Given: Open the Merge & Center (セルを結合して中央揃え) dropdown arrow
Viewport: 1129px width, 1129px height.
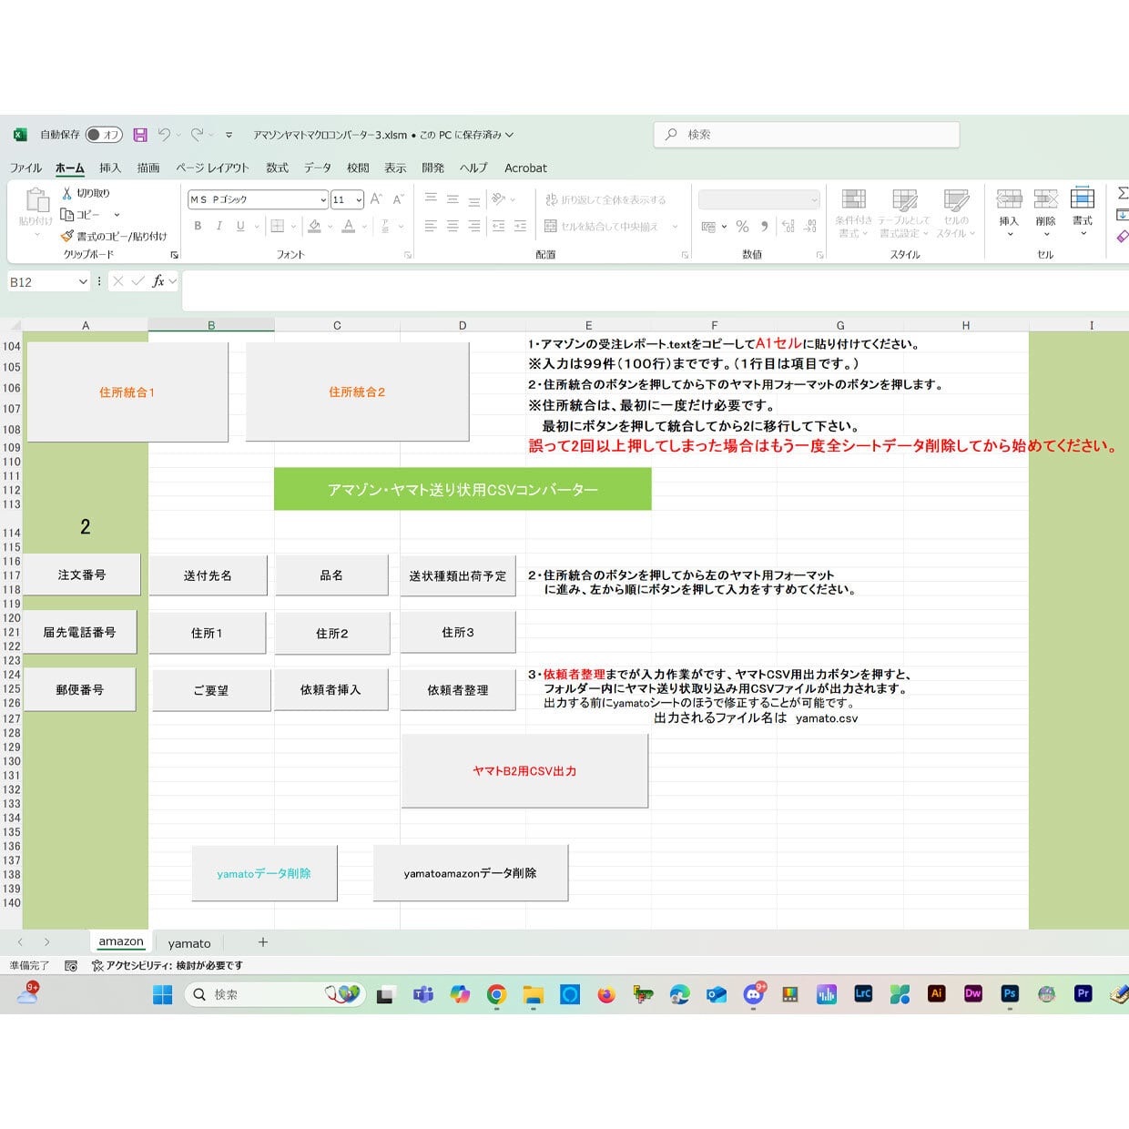Looking at the screenshot, I should [675, 227].
